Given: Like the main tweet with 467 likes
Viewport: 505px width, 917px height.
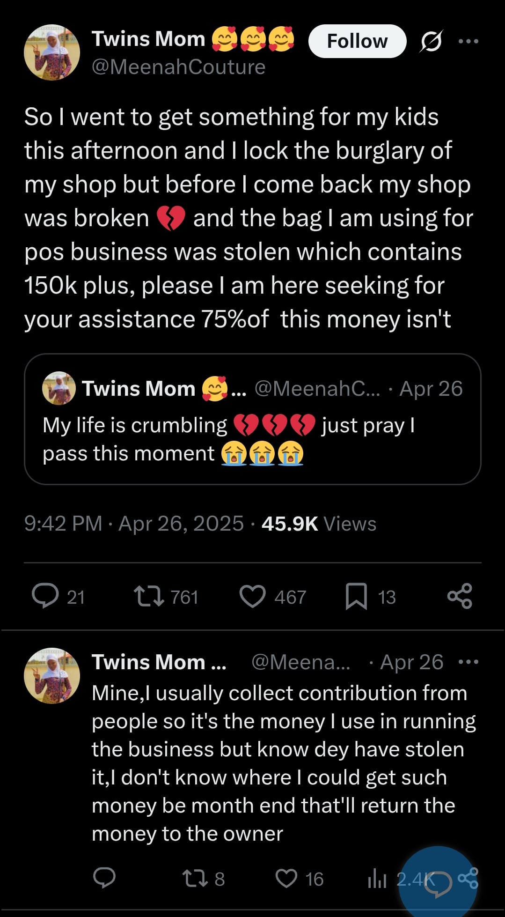Looking at the screenshot, I should tap(253, 596).
